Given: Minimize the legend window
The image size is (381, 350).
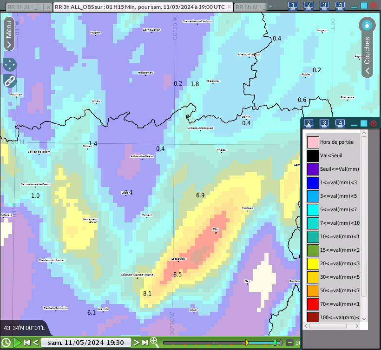Looking at the screenshot, I should pos(354,125).
